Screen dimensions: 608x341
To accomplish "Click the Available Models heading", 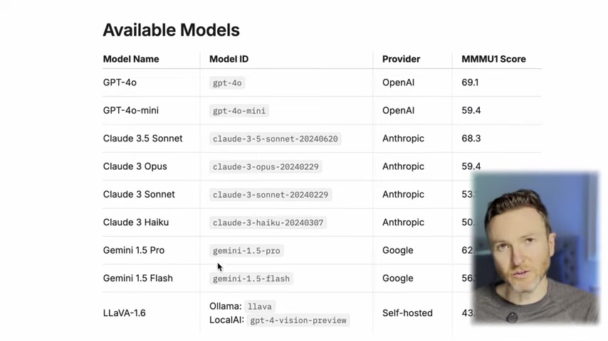I will point(171,30).
